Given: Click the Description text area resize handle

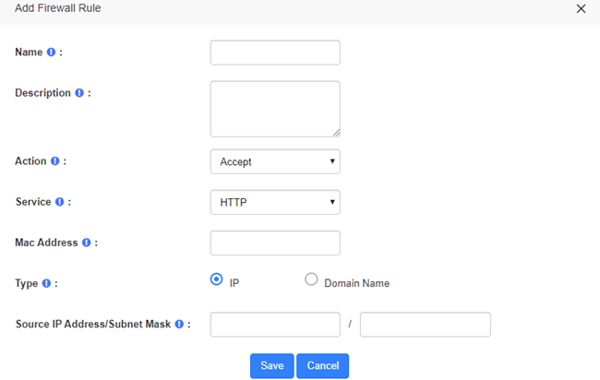Looking at the screenshot, I should click(x=336, y=133).
